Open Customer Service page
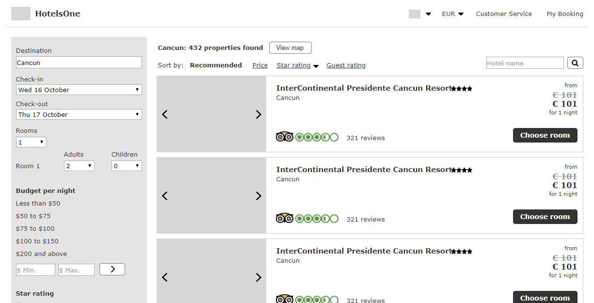The width and height of the screenshot is (594, 303). [504, 14]
